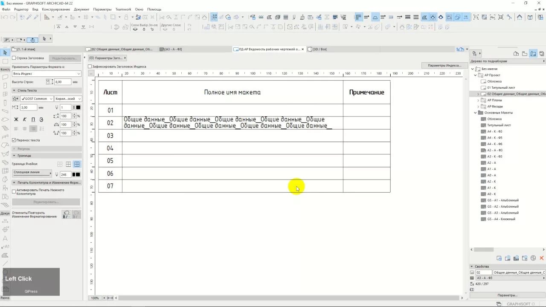The height and width of the screenshot is (307, 546).
Task: Toggle bold text style (Ж)
Action: point(16,120)
